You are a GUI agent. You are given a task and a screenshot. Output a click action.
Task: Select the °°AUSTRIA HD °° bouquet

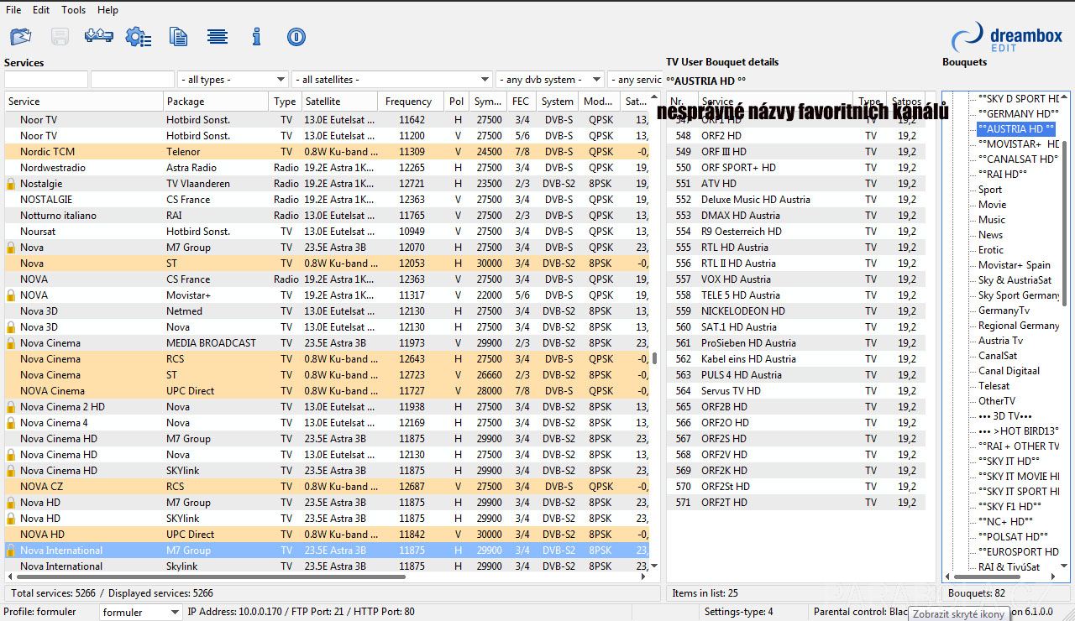coord(1015,129)
